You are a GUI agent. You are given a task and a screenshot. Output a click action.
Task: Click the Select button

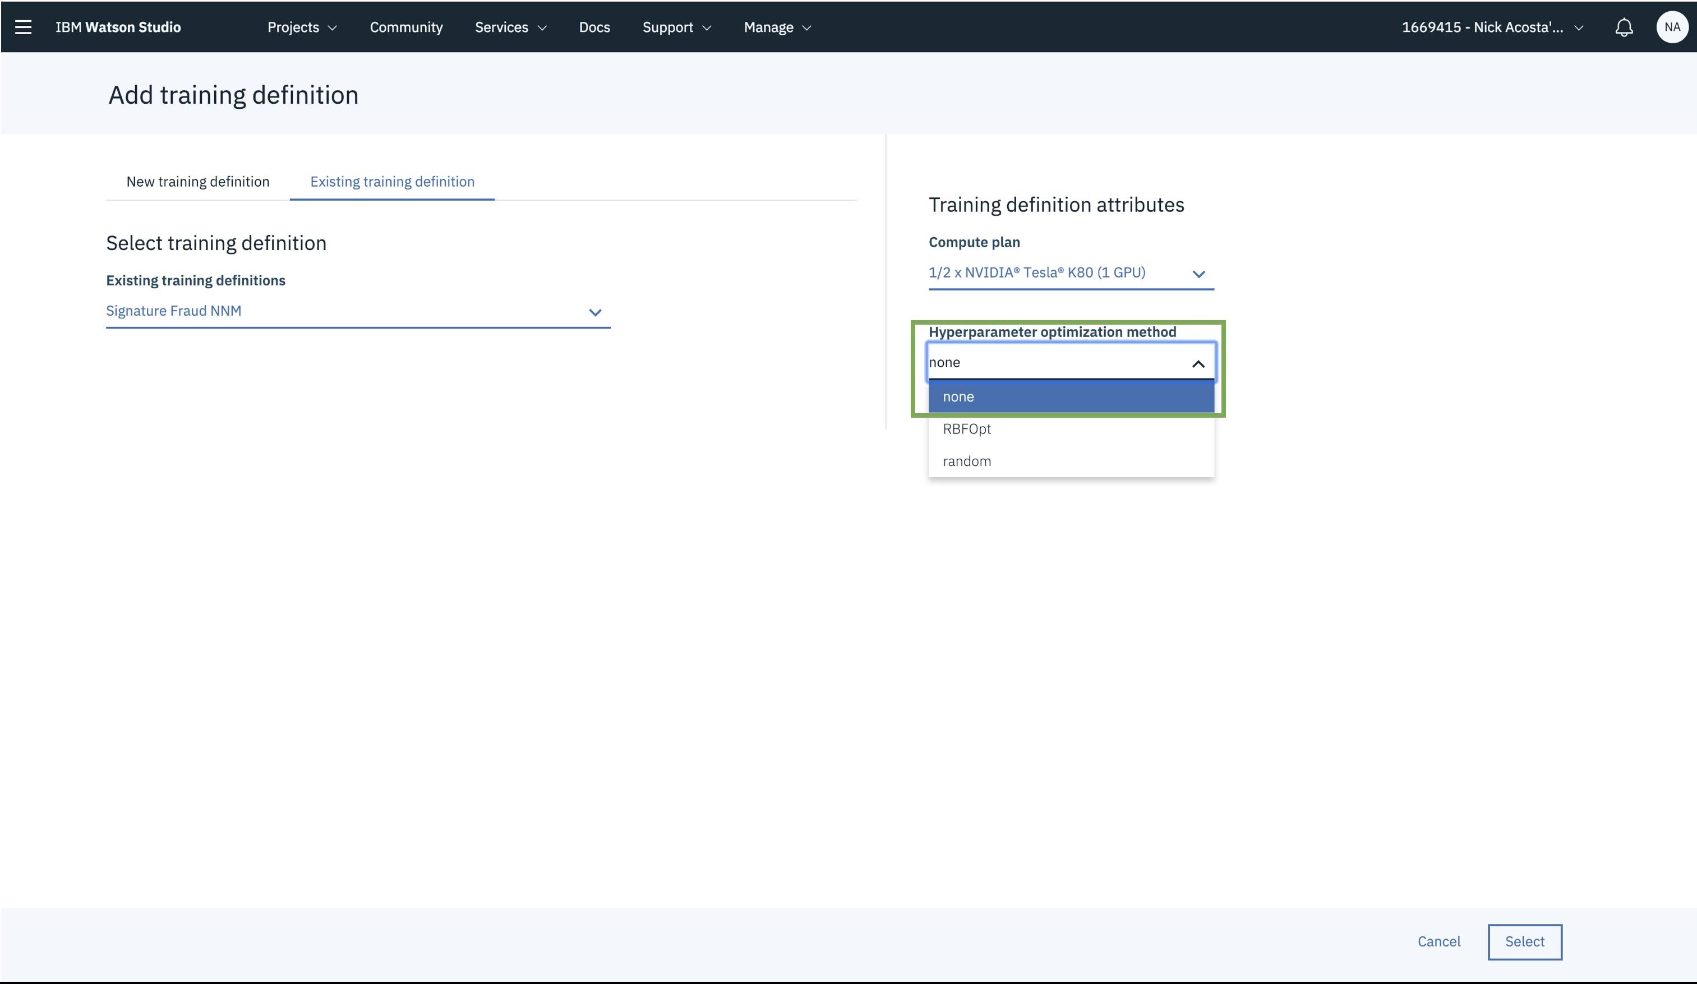pyautogui.click(x=1525, y=941)
